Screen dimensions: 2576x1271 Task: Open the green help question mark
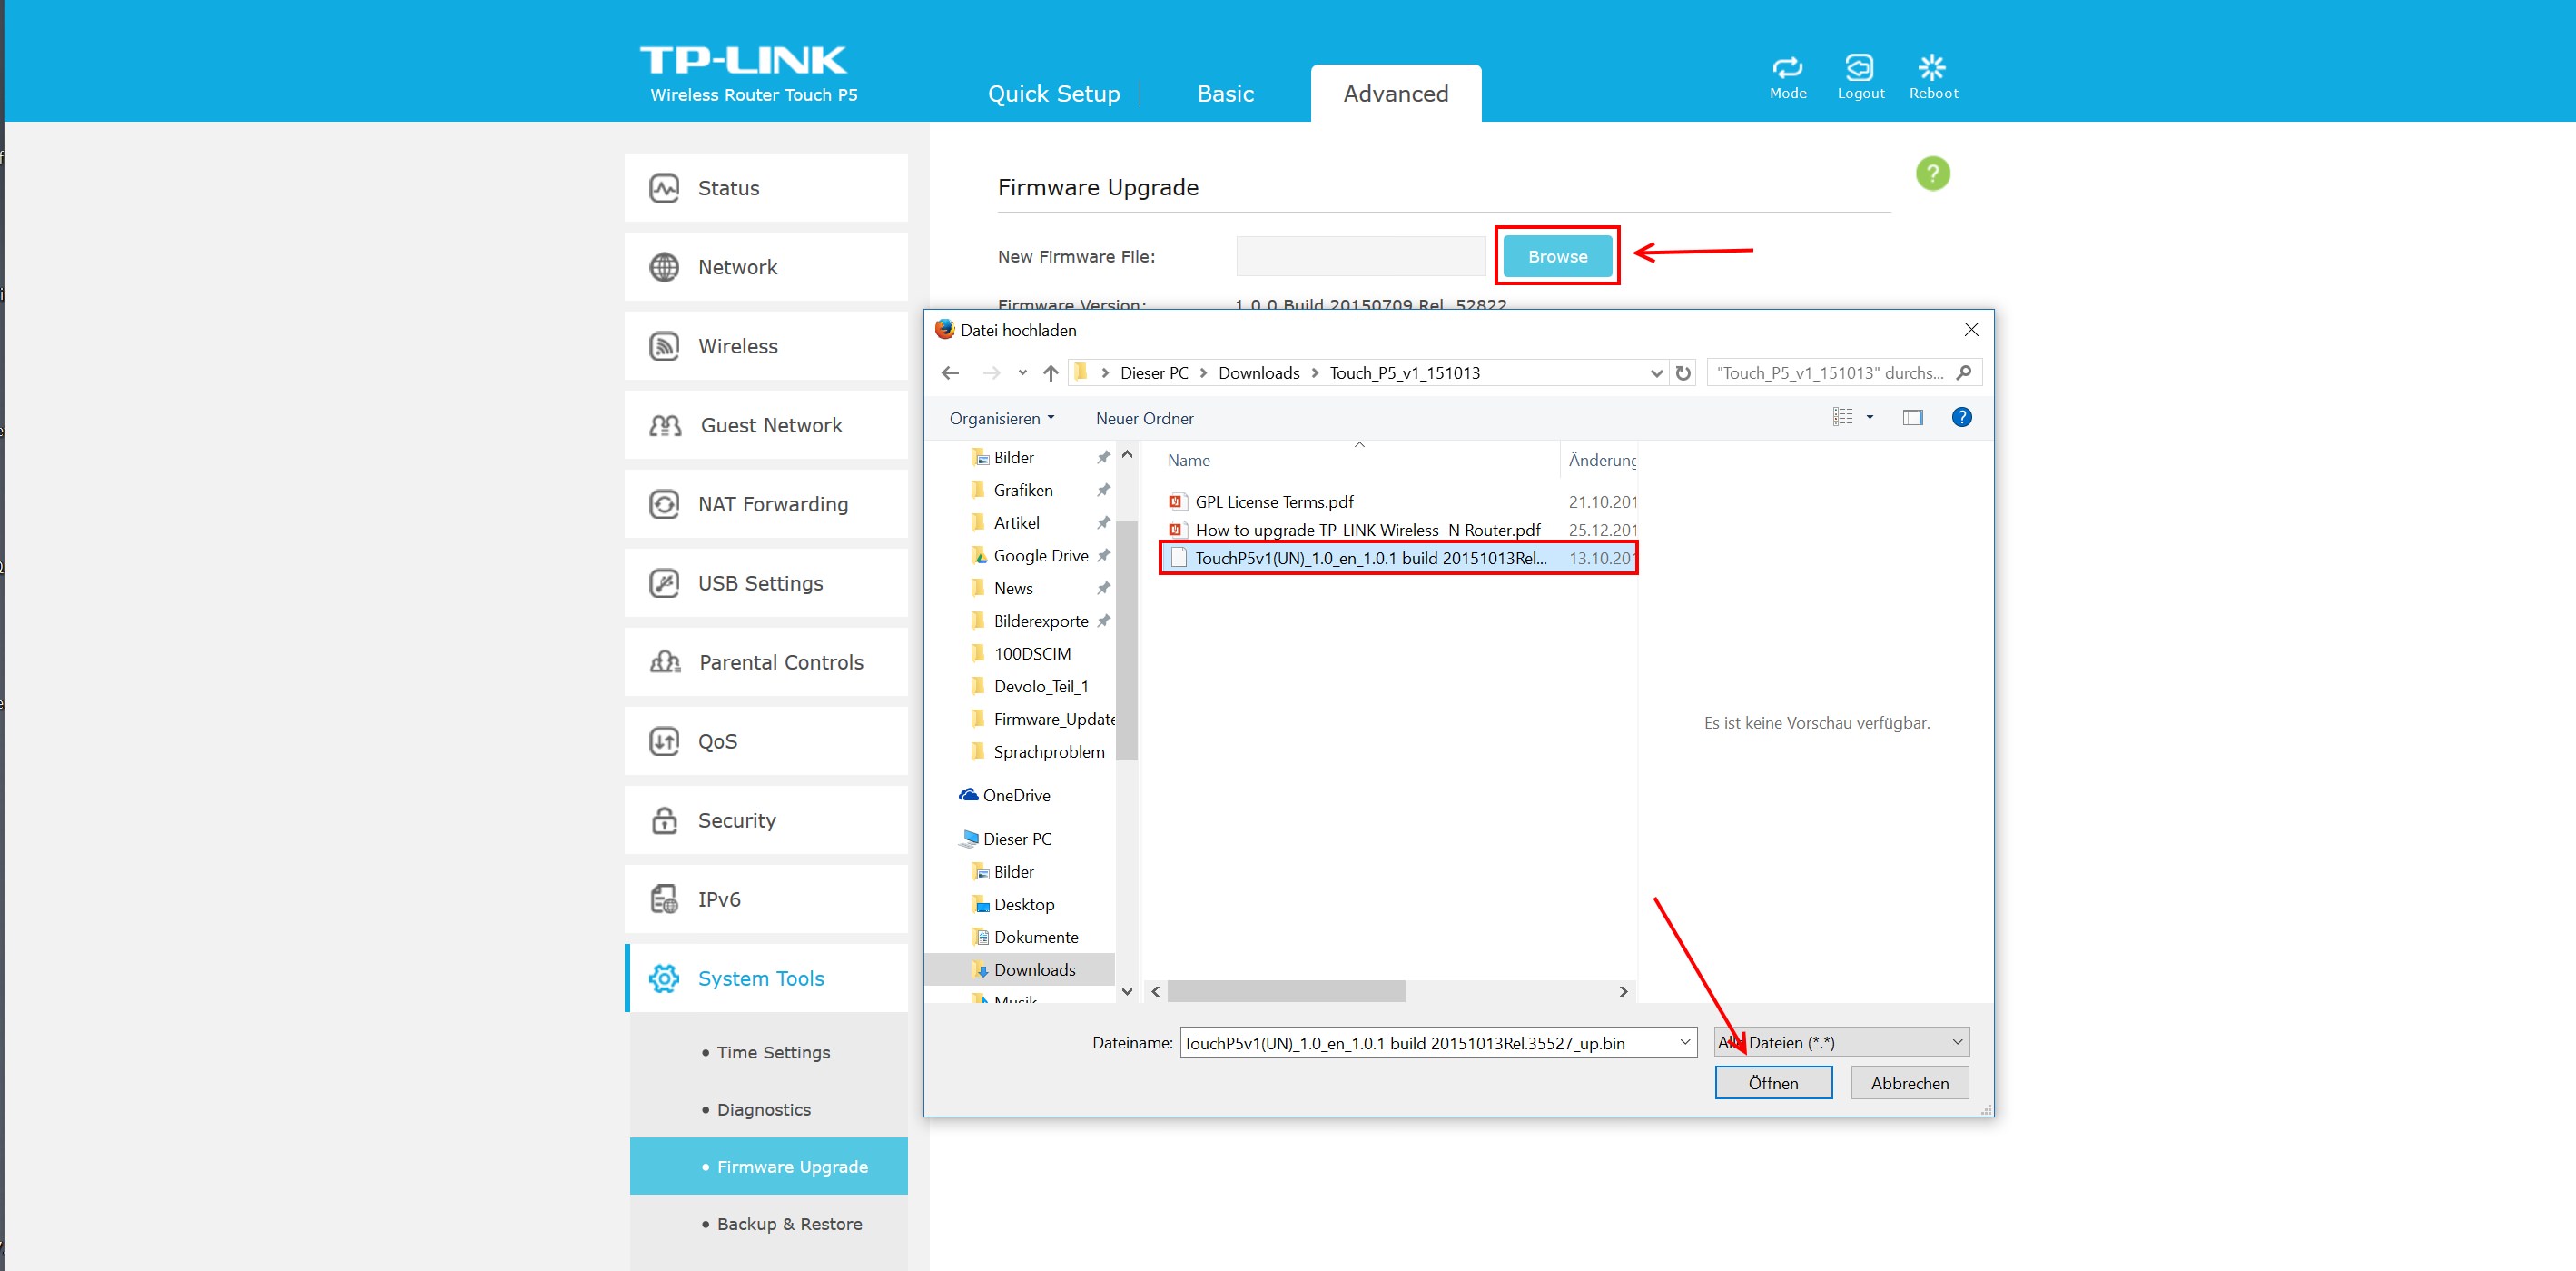click(1932, 174)
